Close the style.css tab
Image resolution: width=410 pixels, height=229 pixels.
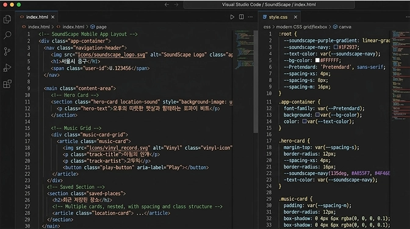point(295,17)
